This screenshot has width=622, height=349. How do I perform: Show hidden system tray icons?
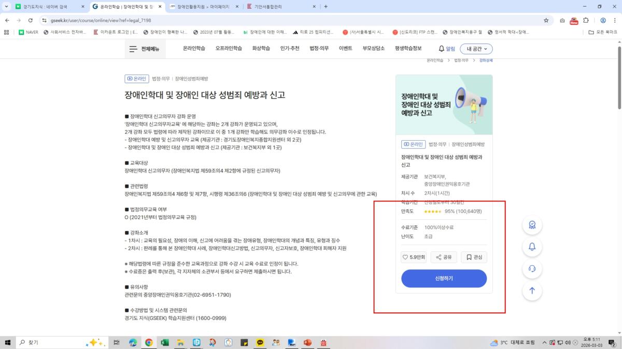(544, 342)
